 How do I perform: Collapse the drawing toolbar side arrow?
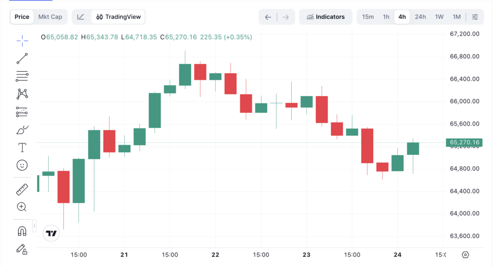[x=34, y=226]
